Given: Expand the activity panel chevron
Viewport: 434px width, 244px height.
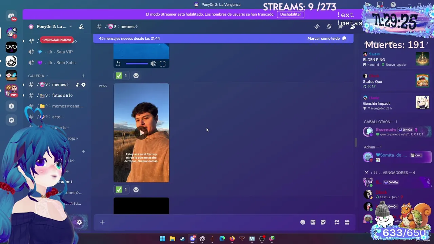Looking at the screenshot, I should point(427,43).
